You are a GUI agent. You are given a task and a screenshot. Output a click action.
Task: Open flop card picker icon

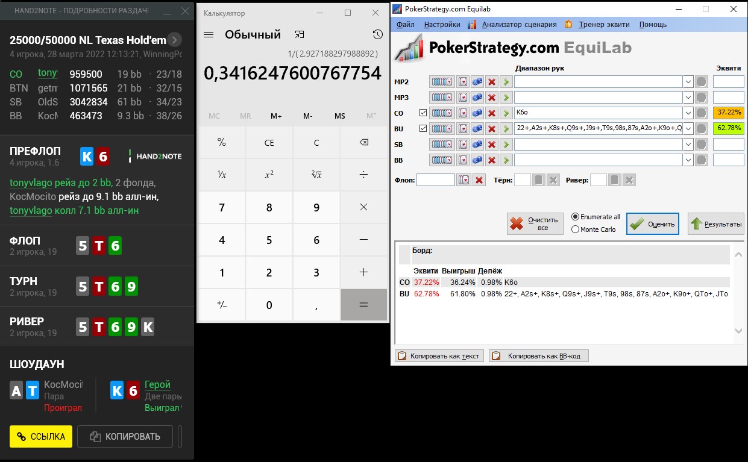pyautogui.click(x=463, y=180)
